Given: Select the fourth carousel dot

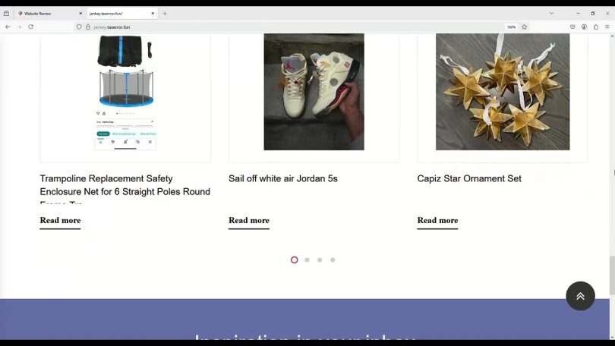Looking at the screenshot, I should (x=333, y=259).
